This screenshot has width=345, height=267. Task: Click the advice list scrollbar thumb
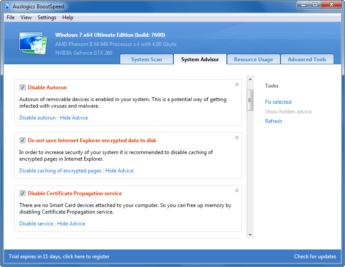[250, 100]
